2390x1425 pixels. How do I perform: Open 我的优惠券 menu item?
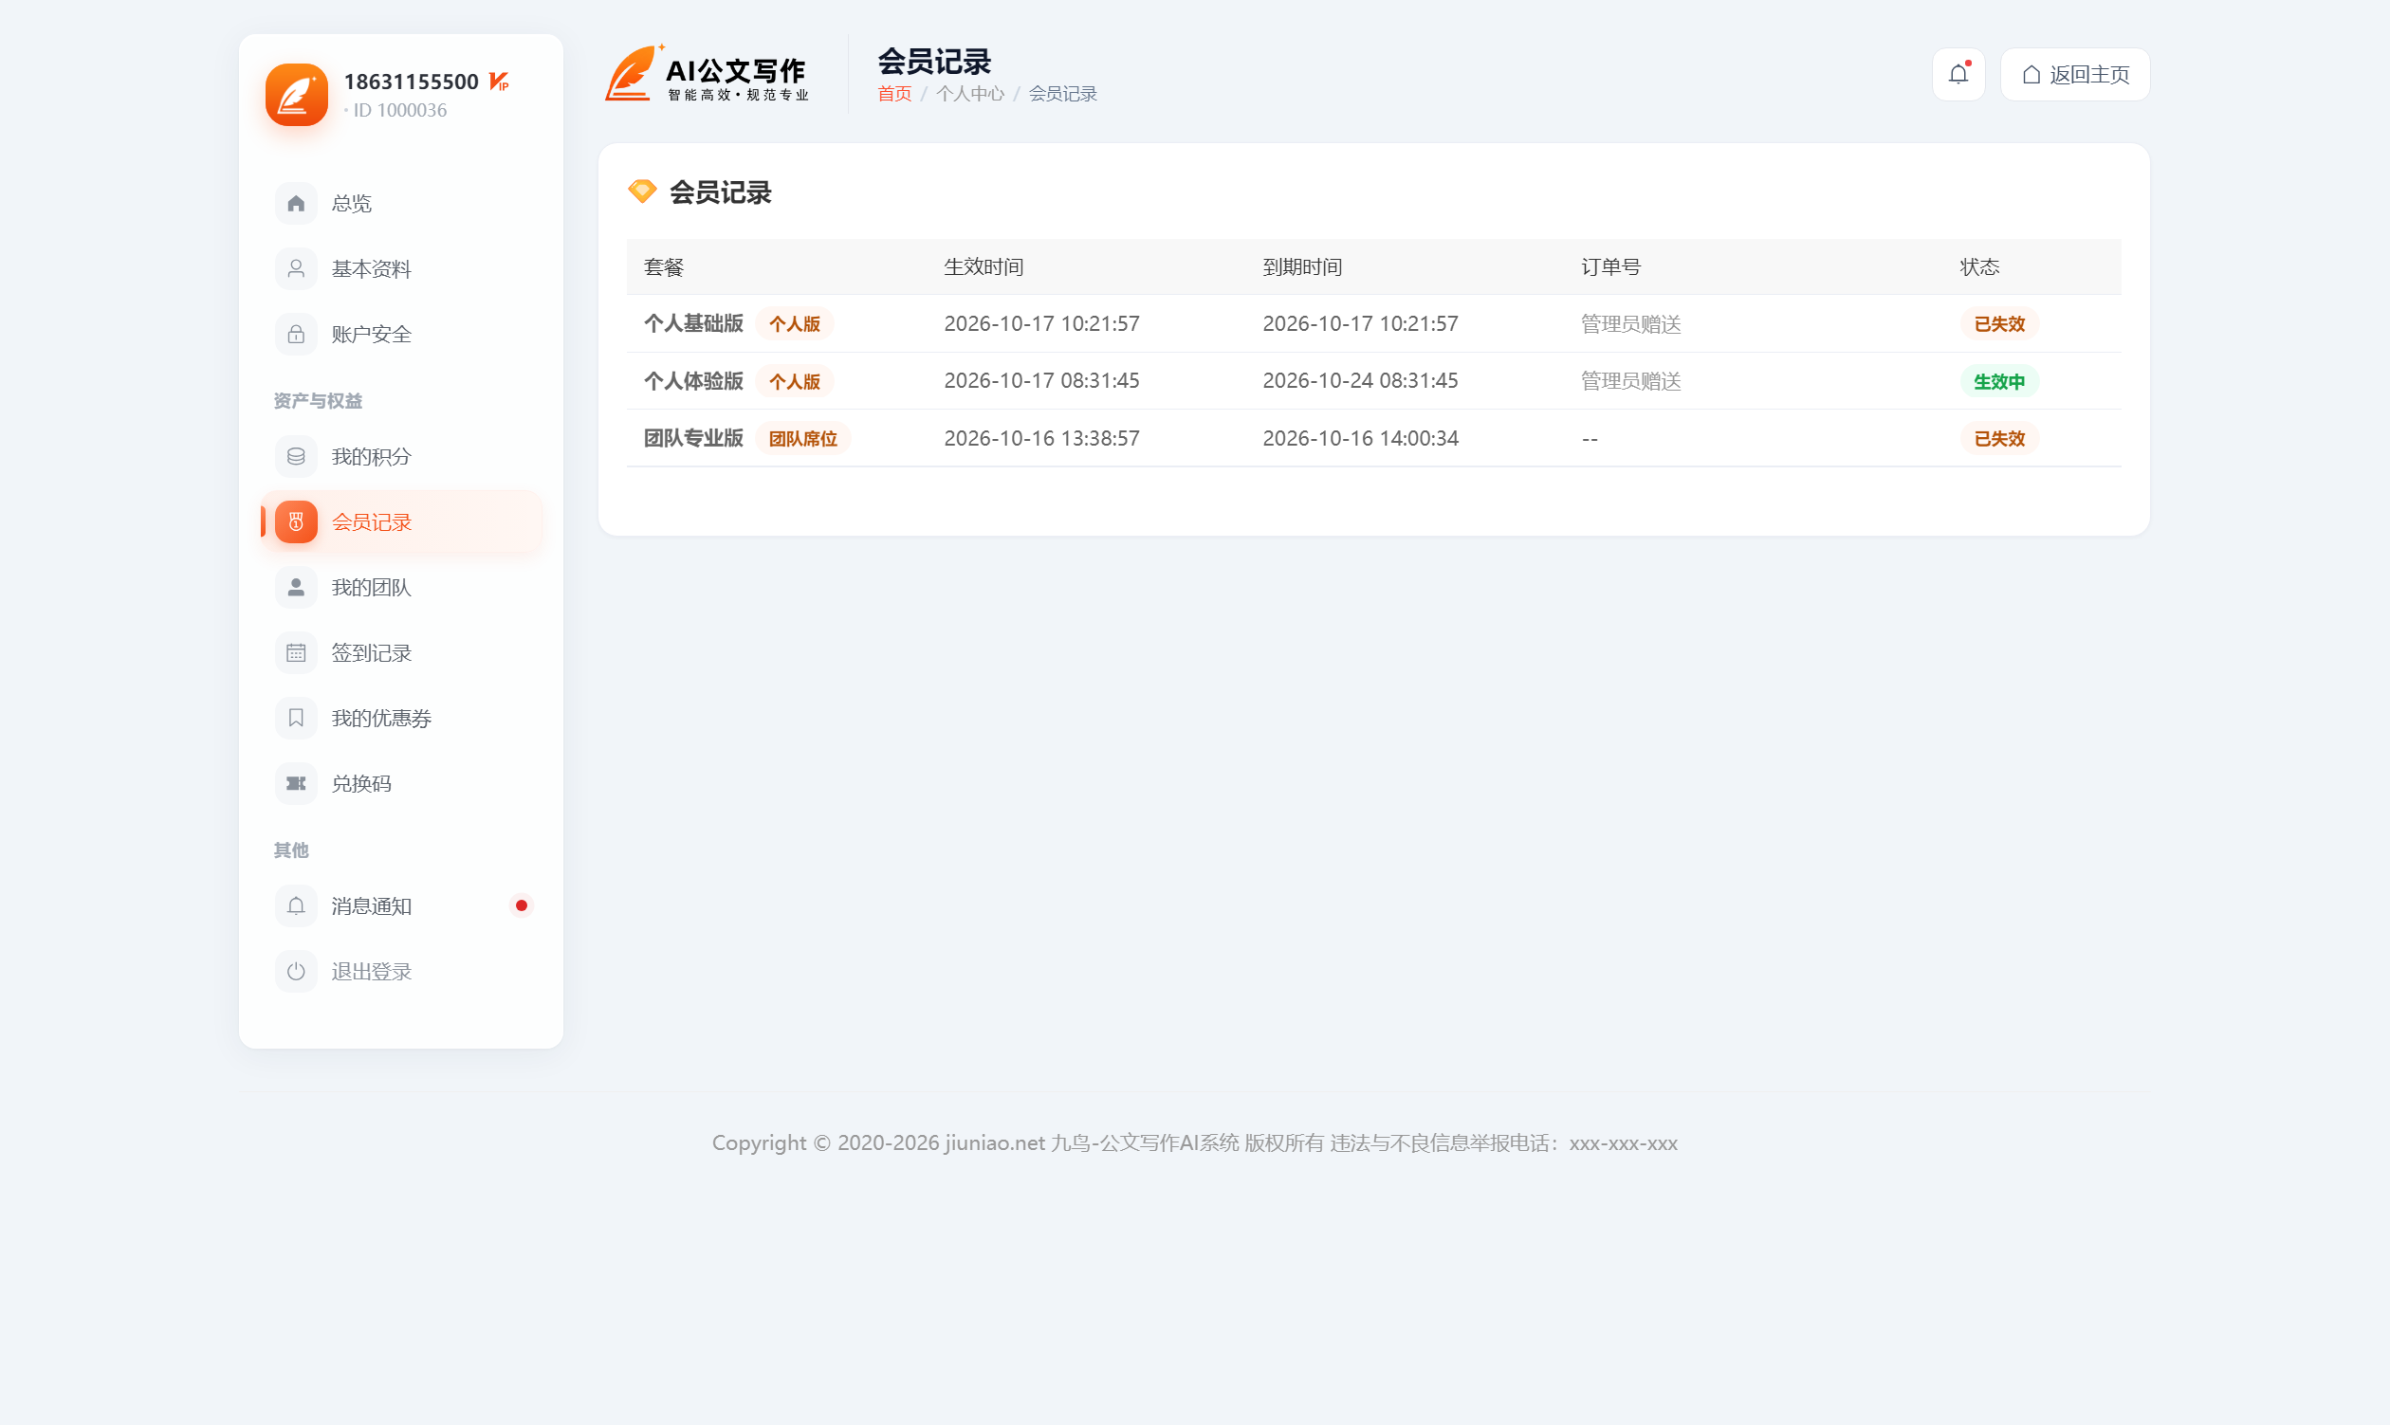[400, 719]
